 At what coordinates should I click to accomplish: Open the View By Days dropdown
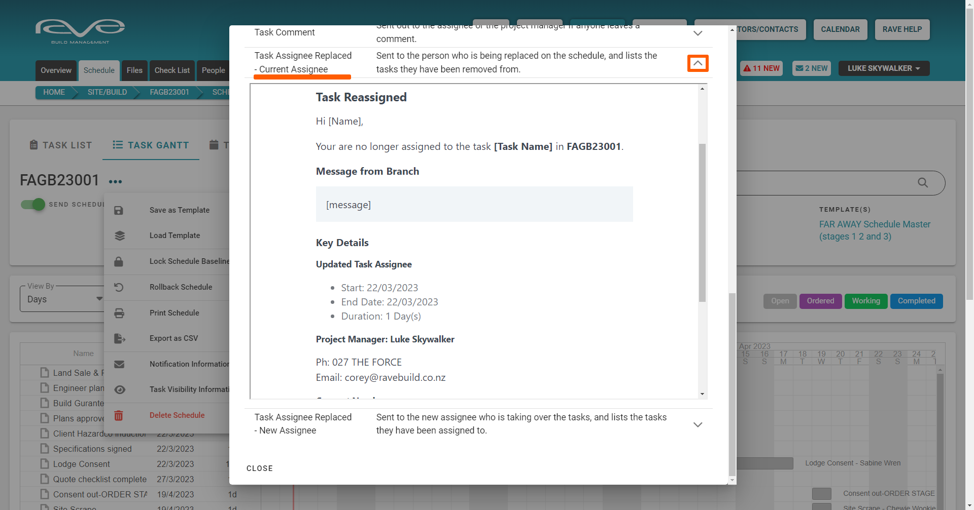click(x=62, y=299)
